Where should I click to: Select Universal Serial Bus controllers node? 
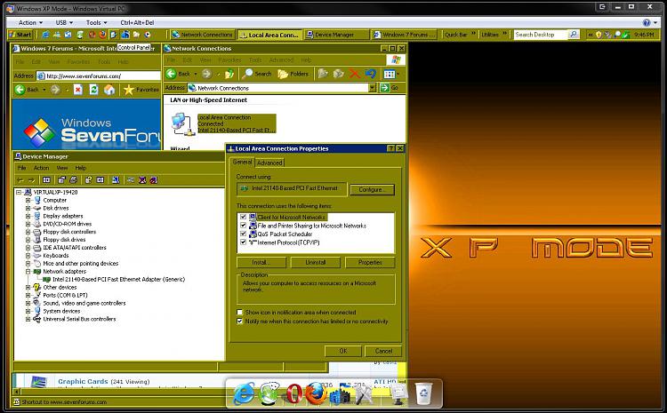coord(79,319)
